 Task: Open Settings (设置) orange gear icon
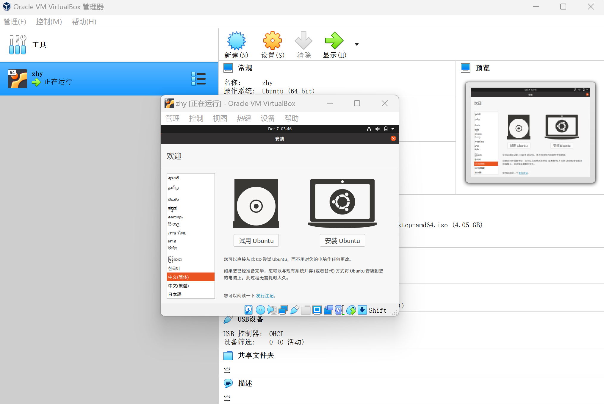pos(272,40)
